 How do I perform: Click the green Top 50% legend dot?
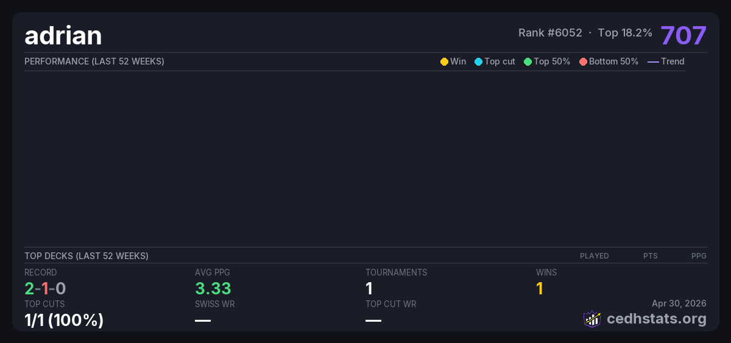point(528,61)
